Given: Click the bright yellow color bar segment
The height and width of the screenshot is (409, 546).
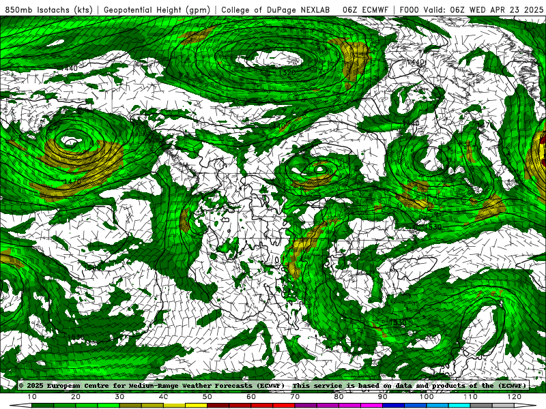Looking at the screenshot, I should tap(196, 406).
